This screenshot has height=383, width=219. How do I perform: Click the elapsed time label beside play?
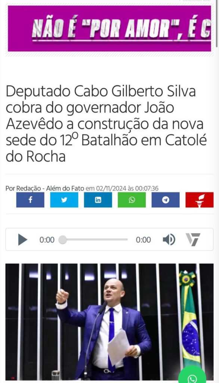(x=47, y=240)
